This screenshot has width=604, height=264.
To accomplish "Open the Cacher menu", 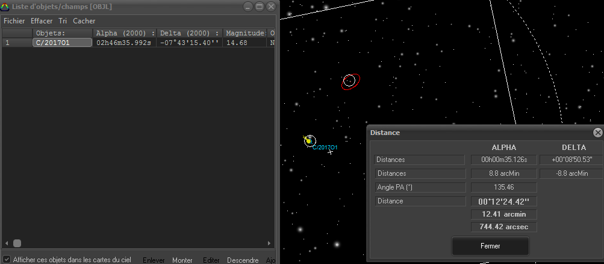I will (84, 21).
